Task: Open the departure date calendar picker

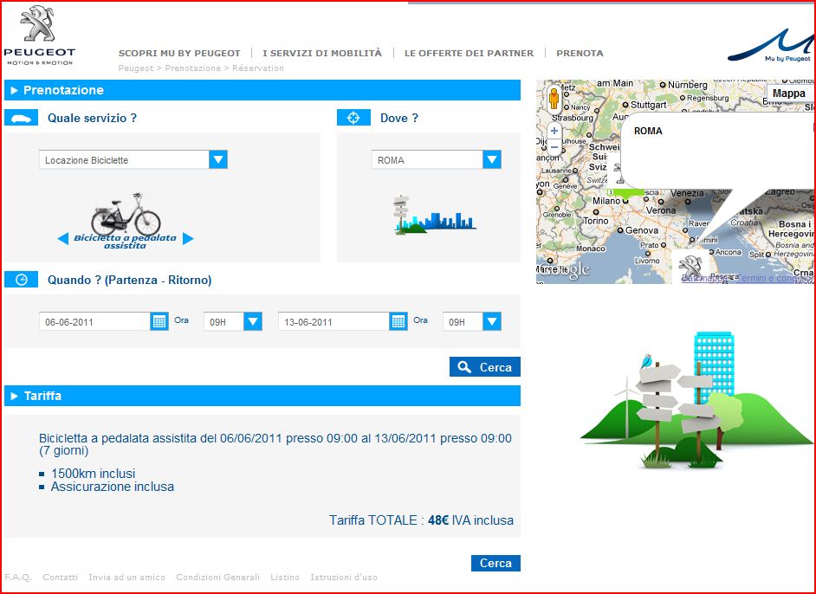Action: pos(159,321)
